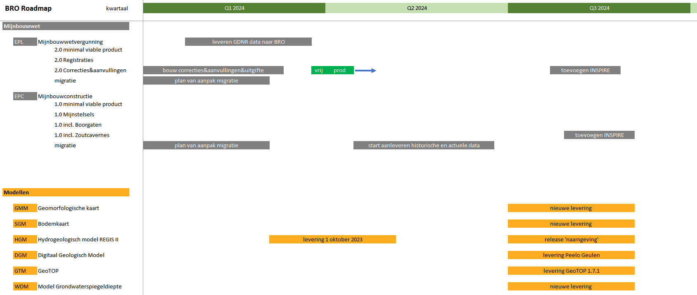Select the GTM code badge
The image size is (697, 295).
click(x=25, y=271)
